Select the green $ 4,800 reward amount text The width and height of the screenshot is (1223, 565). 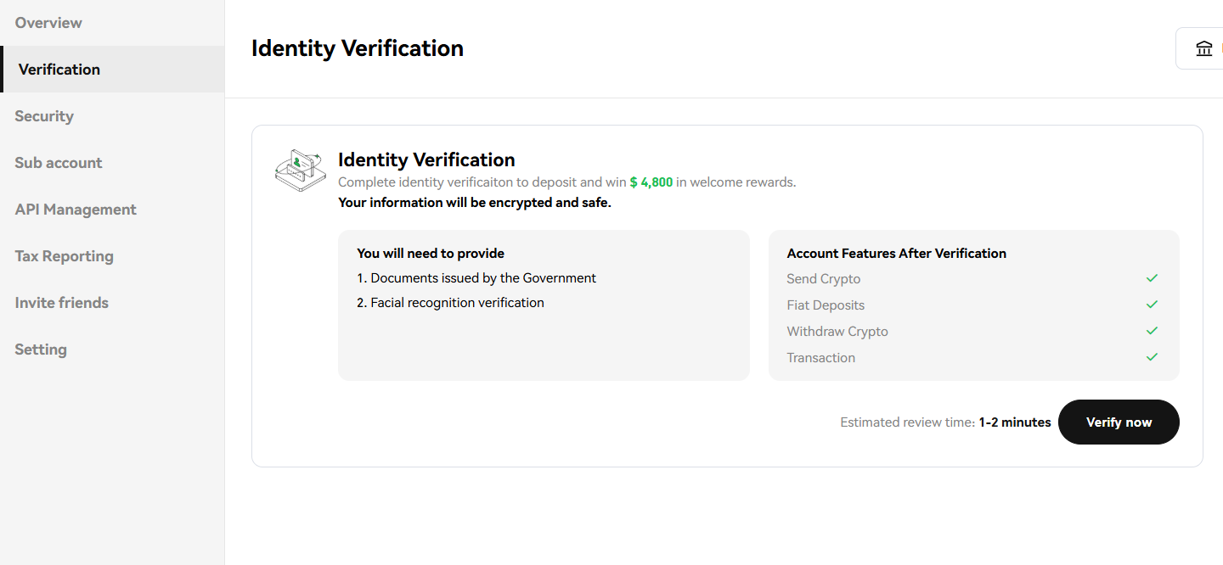(651, 182)
